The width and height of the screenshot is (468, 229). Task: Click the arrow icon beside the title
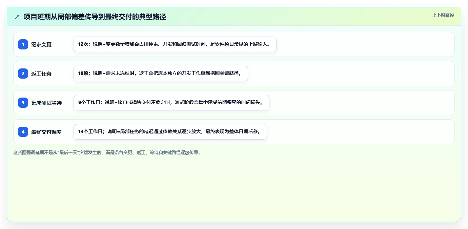[17, 17]
